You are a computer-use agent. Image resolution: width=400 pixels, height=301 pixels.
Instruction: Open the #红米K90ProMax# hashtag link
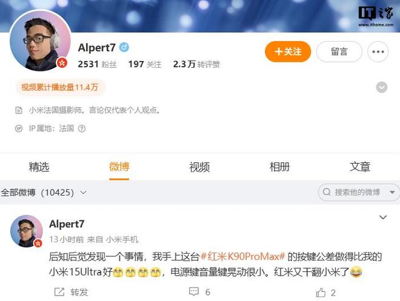(242, 256)
